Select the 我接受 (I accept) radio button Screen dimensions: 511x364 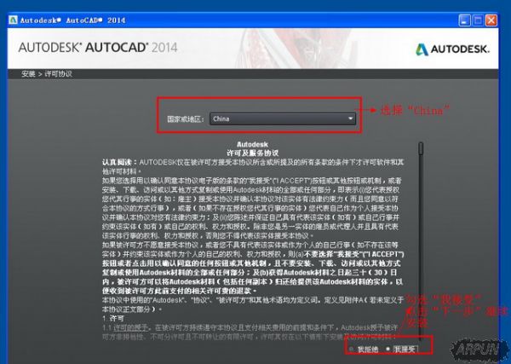point(388,349)
